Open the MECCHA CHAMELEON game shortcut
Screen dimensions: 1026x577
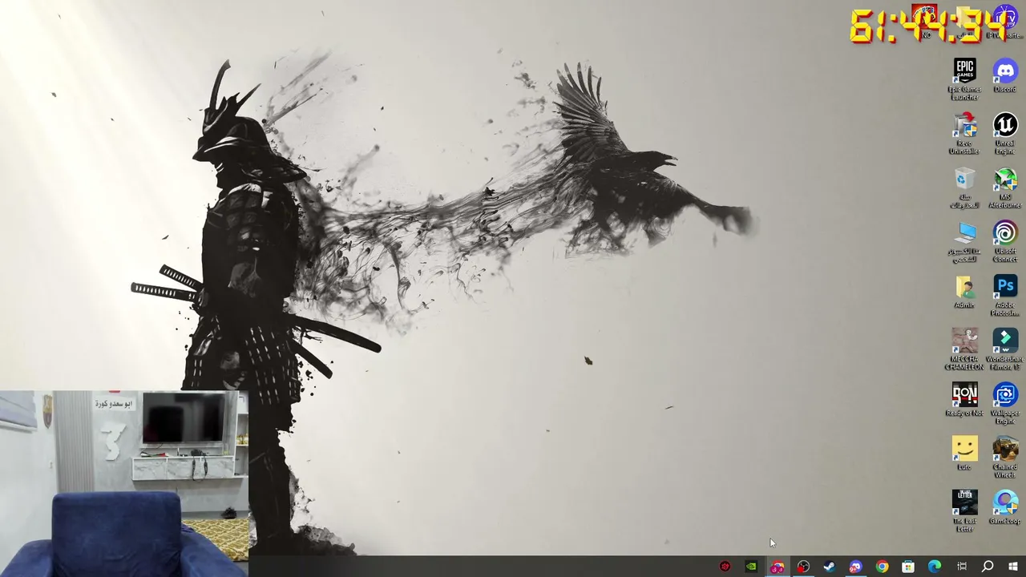964,349
